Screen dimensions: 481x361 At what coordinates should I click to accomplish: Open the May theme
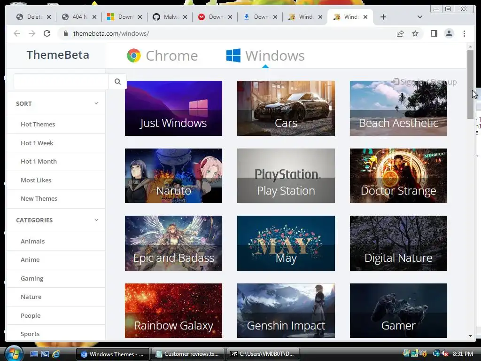coord(286,243)
